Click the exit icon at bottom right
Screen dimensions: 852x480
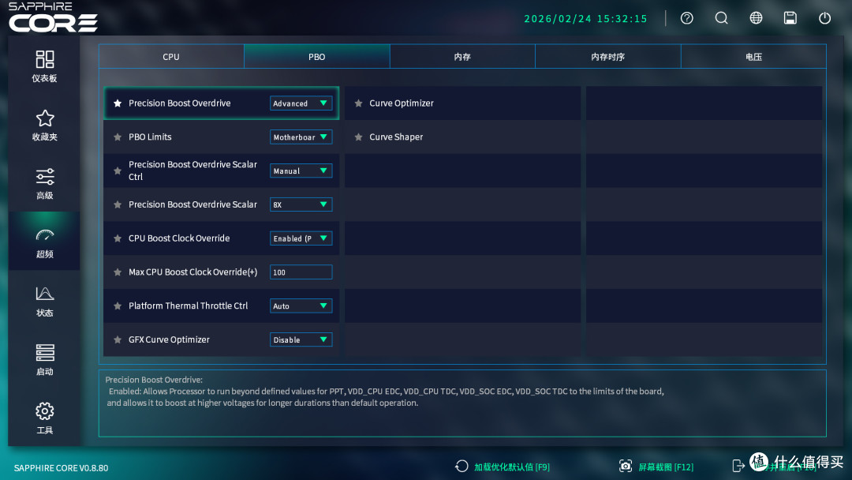(x=738, y=466)
